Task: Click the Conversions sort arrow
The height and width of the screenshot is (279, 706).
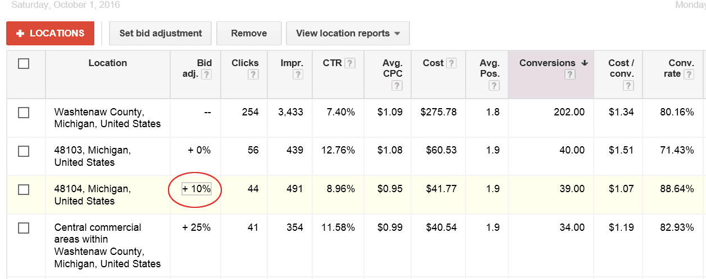Action: 585,63
